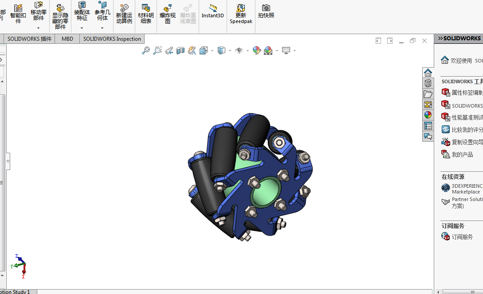Open 复制设置向导 link
This screenshot has width=483, height=294.
[x=462, y=142]
